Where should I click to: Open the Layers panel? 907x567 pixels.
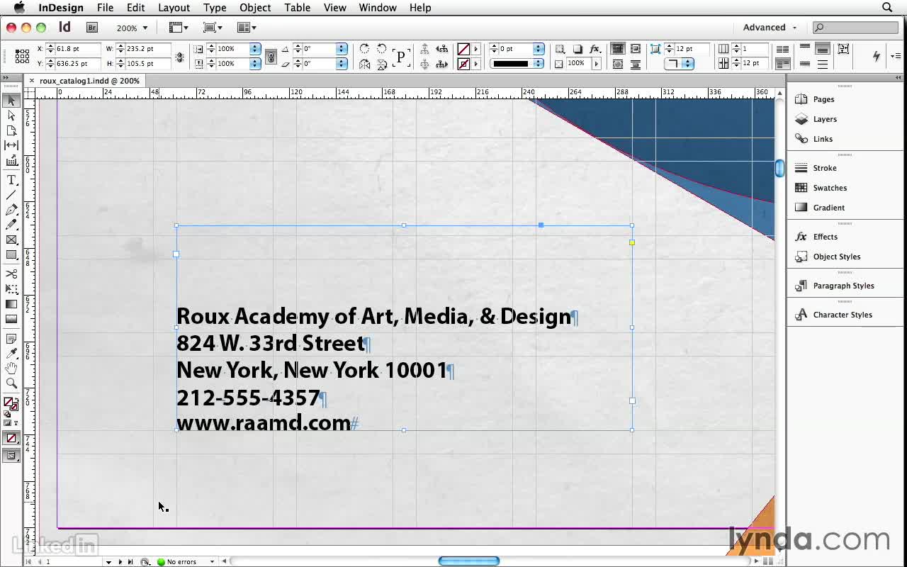coord(825,120)
